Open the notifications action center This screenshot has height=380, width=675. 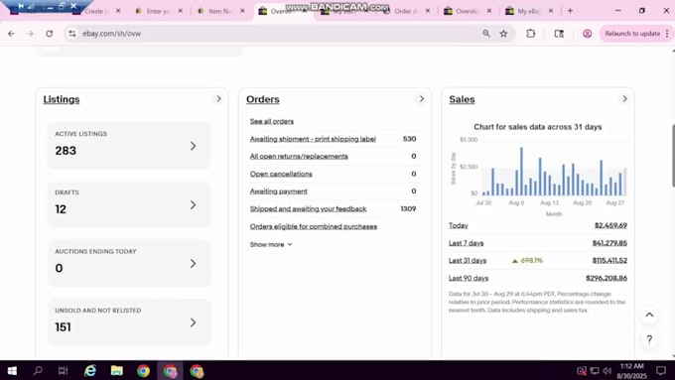[661, 370]
